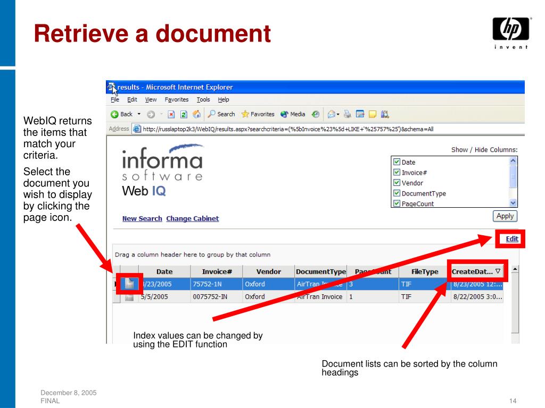Open the Back history dropdown arrow
Image resolution: width=545 pixels, height=408 pixels.
[139, 114]
